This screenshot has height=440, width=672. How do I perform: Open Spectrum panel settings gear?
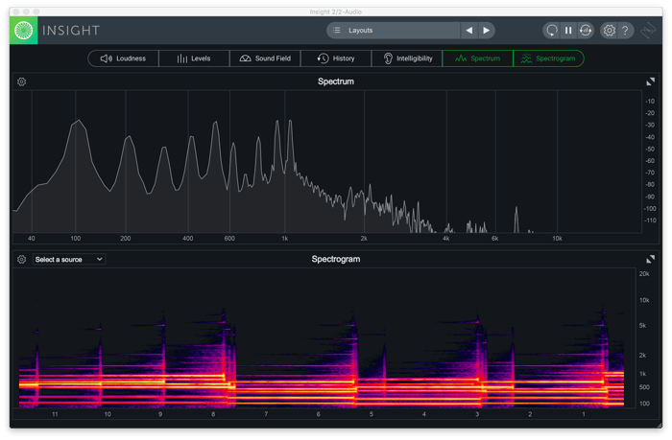click(22, 81)
